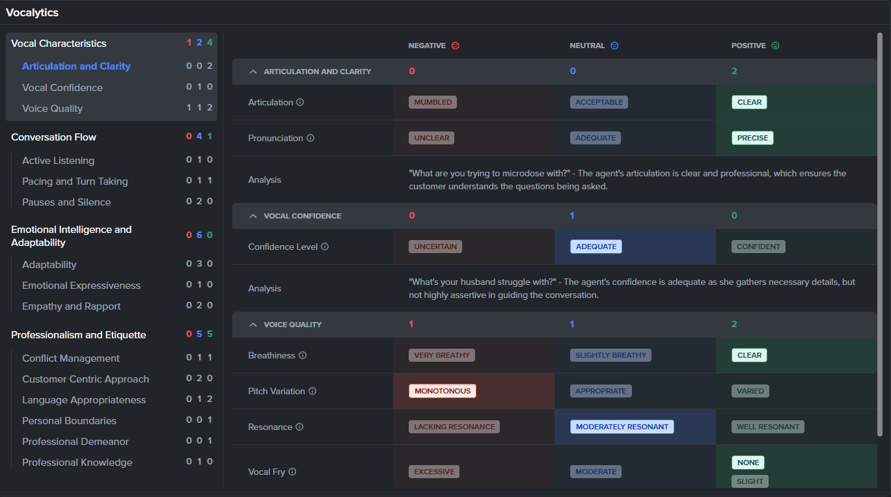Click the ADEQUATE tag in Pronunciation row
891x497 pixels.
click(x=596, y=138)
